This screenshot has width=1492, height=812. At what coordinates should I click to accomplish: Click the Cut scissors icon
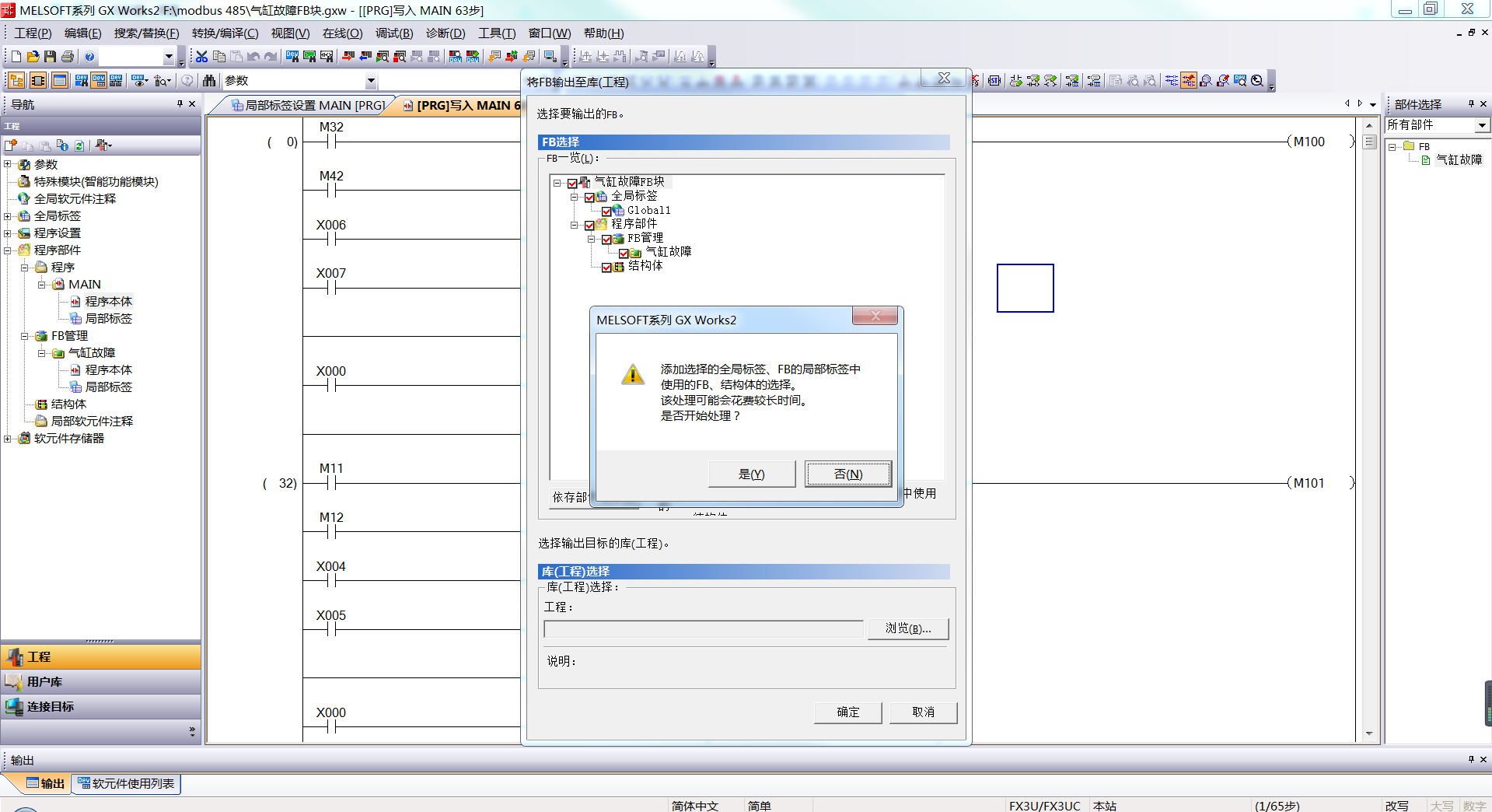pos(201,57)
